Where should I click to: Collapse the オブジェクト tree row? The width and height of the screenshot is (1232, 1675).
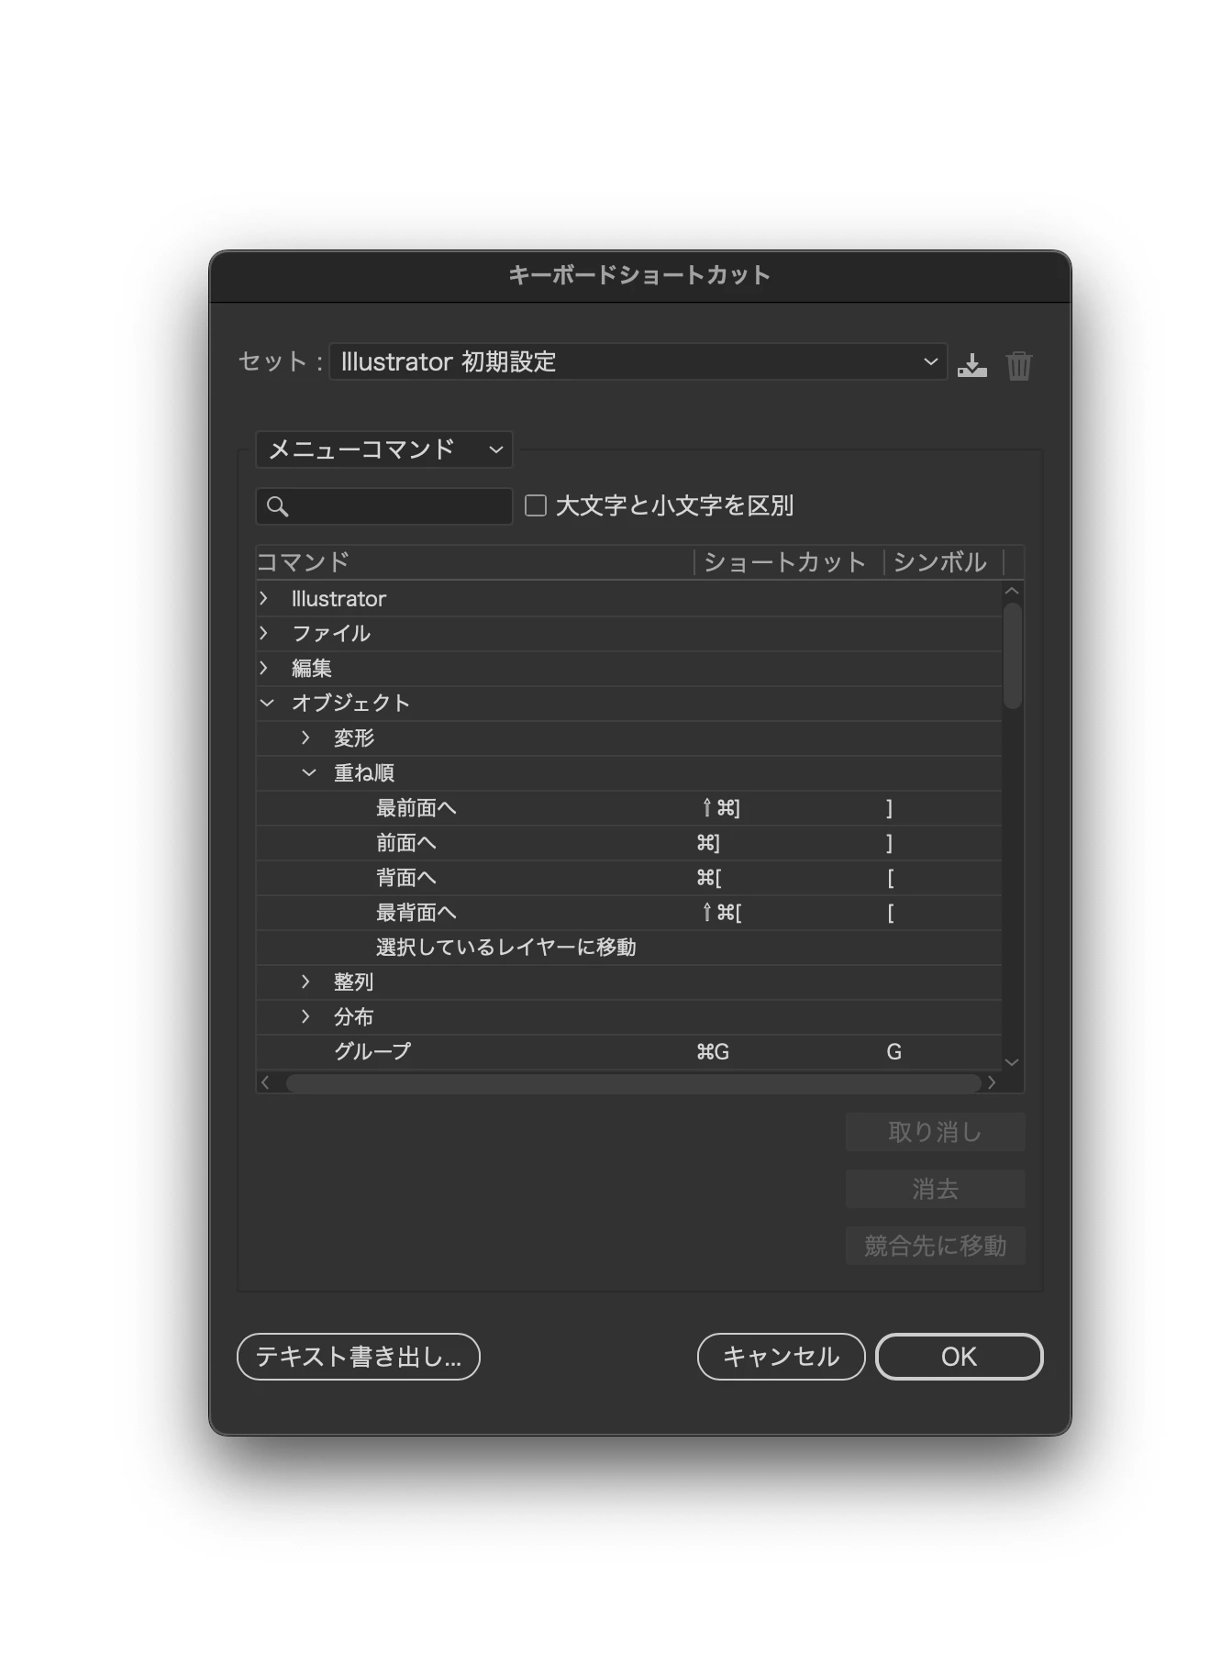point(267,703)
